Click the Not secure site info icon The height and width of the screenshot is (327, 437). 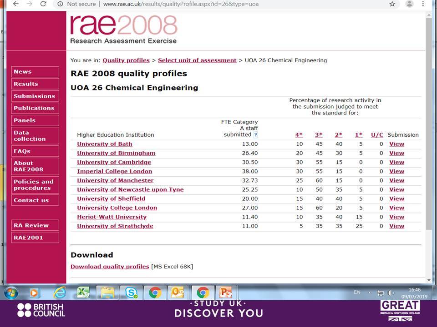60,4
